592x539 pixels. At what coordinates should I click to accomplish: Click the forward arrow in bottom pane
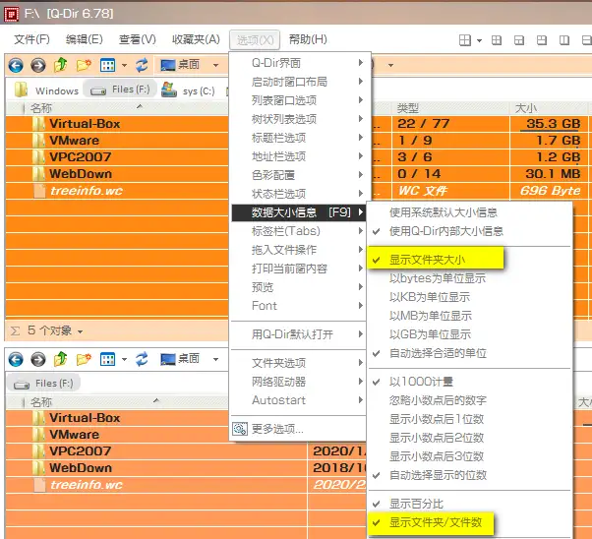37,359
